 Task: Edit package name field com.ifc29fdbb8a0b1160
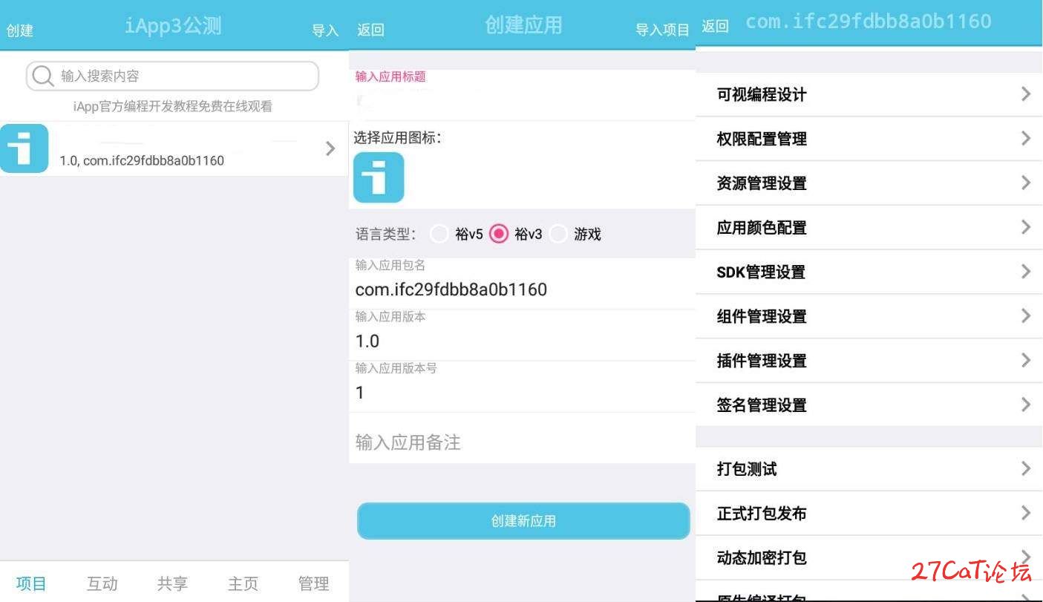[x=522, y=283]
